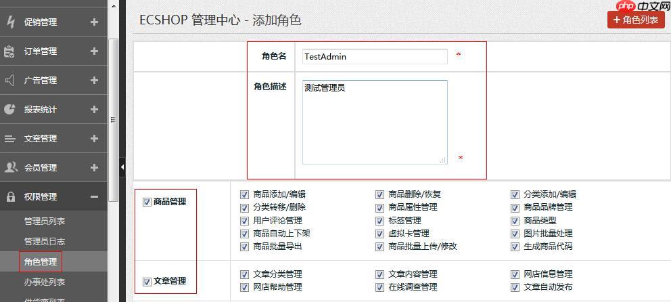Collapse 权限管理 with its minus sign
This screenshot has height=302, width=671.
[x=95, y=197]
